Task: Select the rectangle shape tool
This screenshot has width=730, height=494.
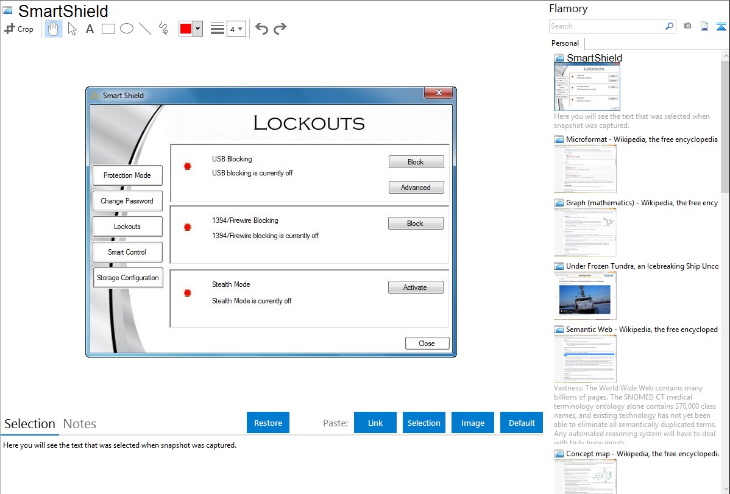Action: click(x=108, y=29)
